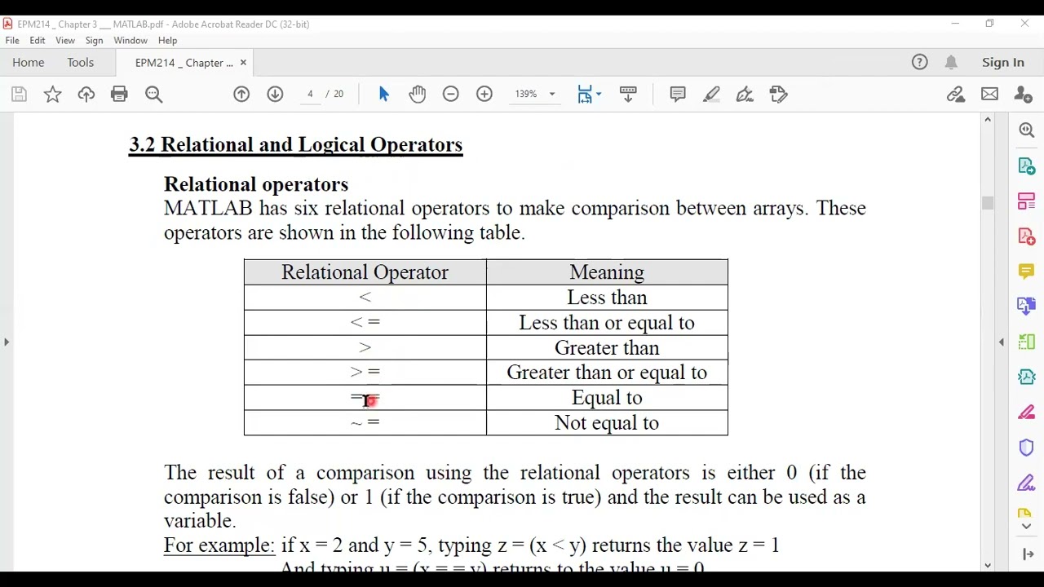This screenshot has width=1044, height=587.
Task: Click the upload to cloud icon
Action: tap(86, 95)
